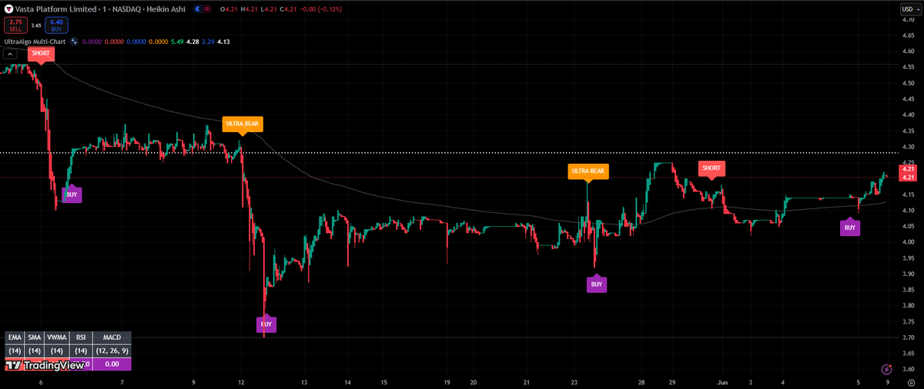Screen dimensions: 924x389
Task: Click the C4.21 close value in header
Action: click(x=286, y=9)
